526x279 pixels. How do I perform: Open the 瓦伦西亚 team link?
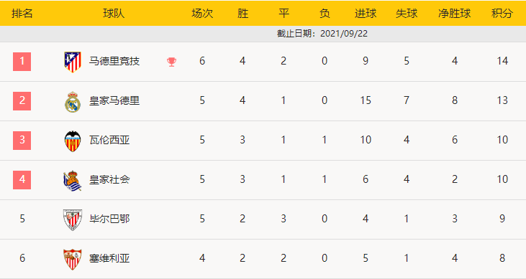[109, 140]
